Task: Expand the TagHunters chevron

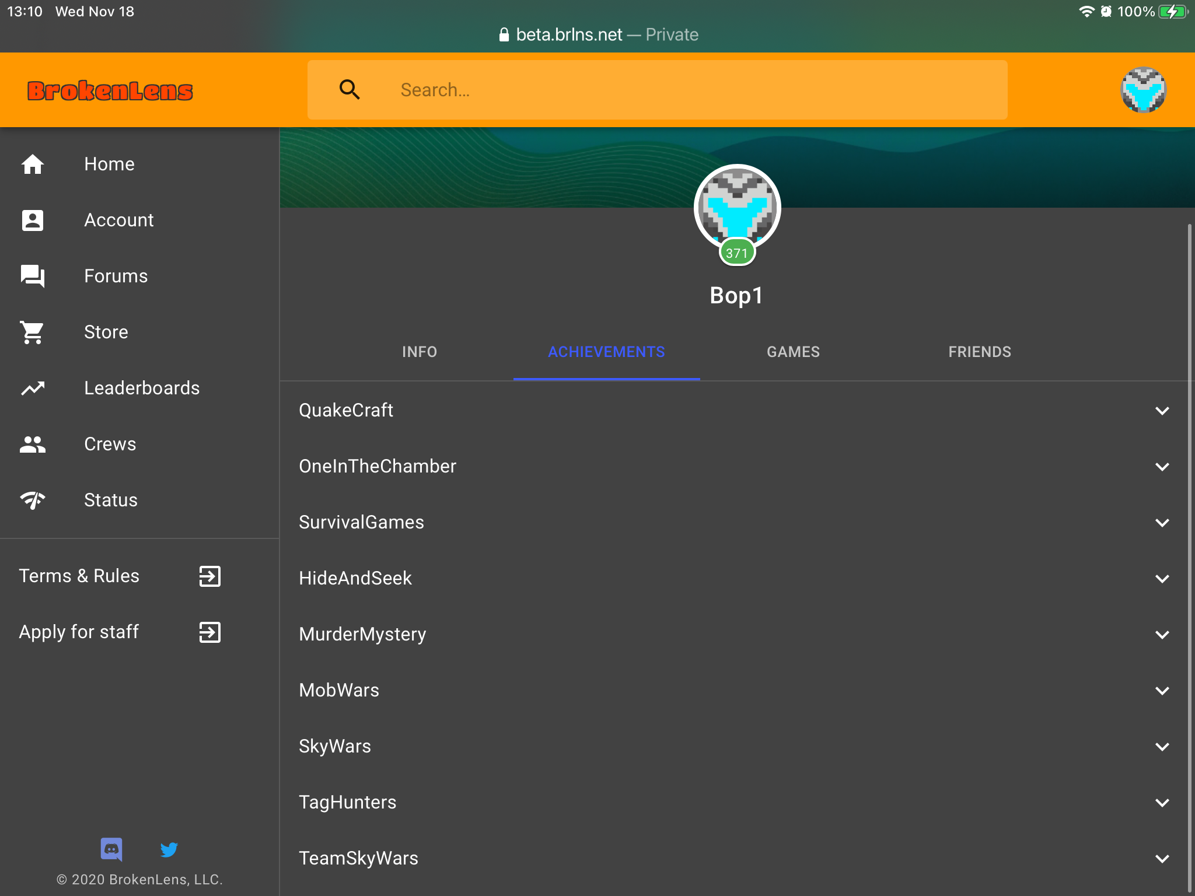Action: (x=1162, y=802)
